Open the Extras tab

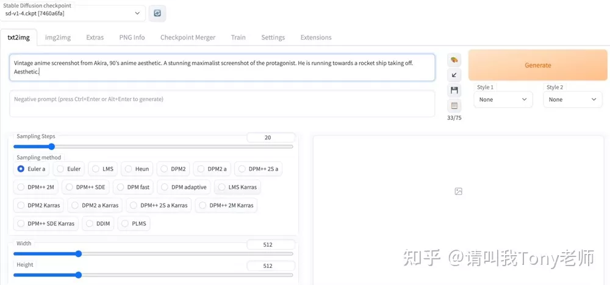[95, 37]
